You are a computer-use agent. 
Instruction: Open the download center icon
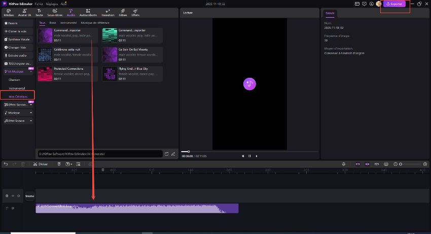(x=371, y=4)
